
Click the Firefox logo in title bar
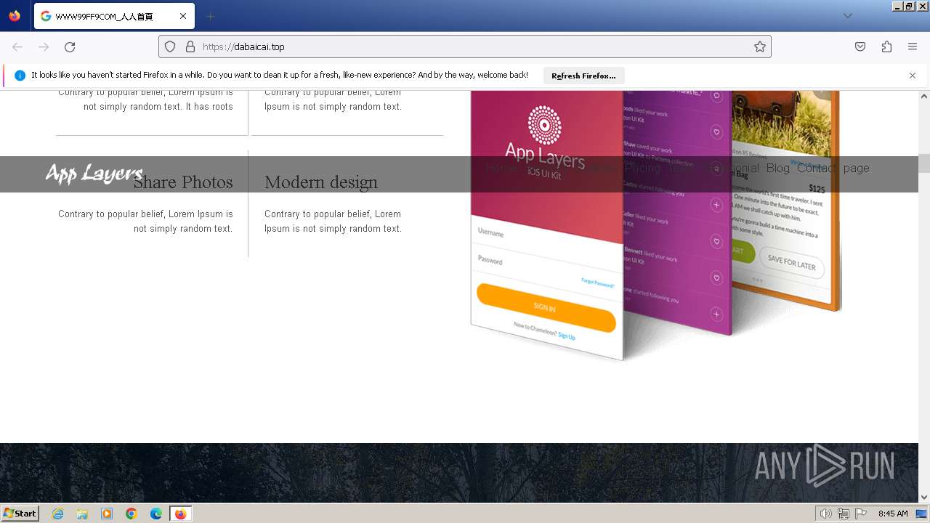pyautogui.click(x=15, y=16)
